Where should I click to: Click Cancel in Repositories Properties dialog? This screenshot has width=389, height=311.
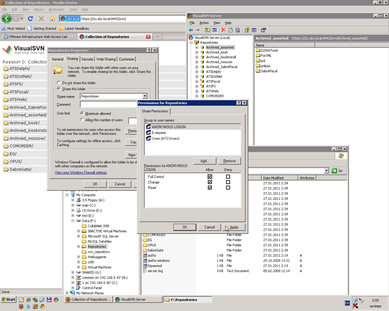[120, 184]
